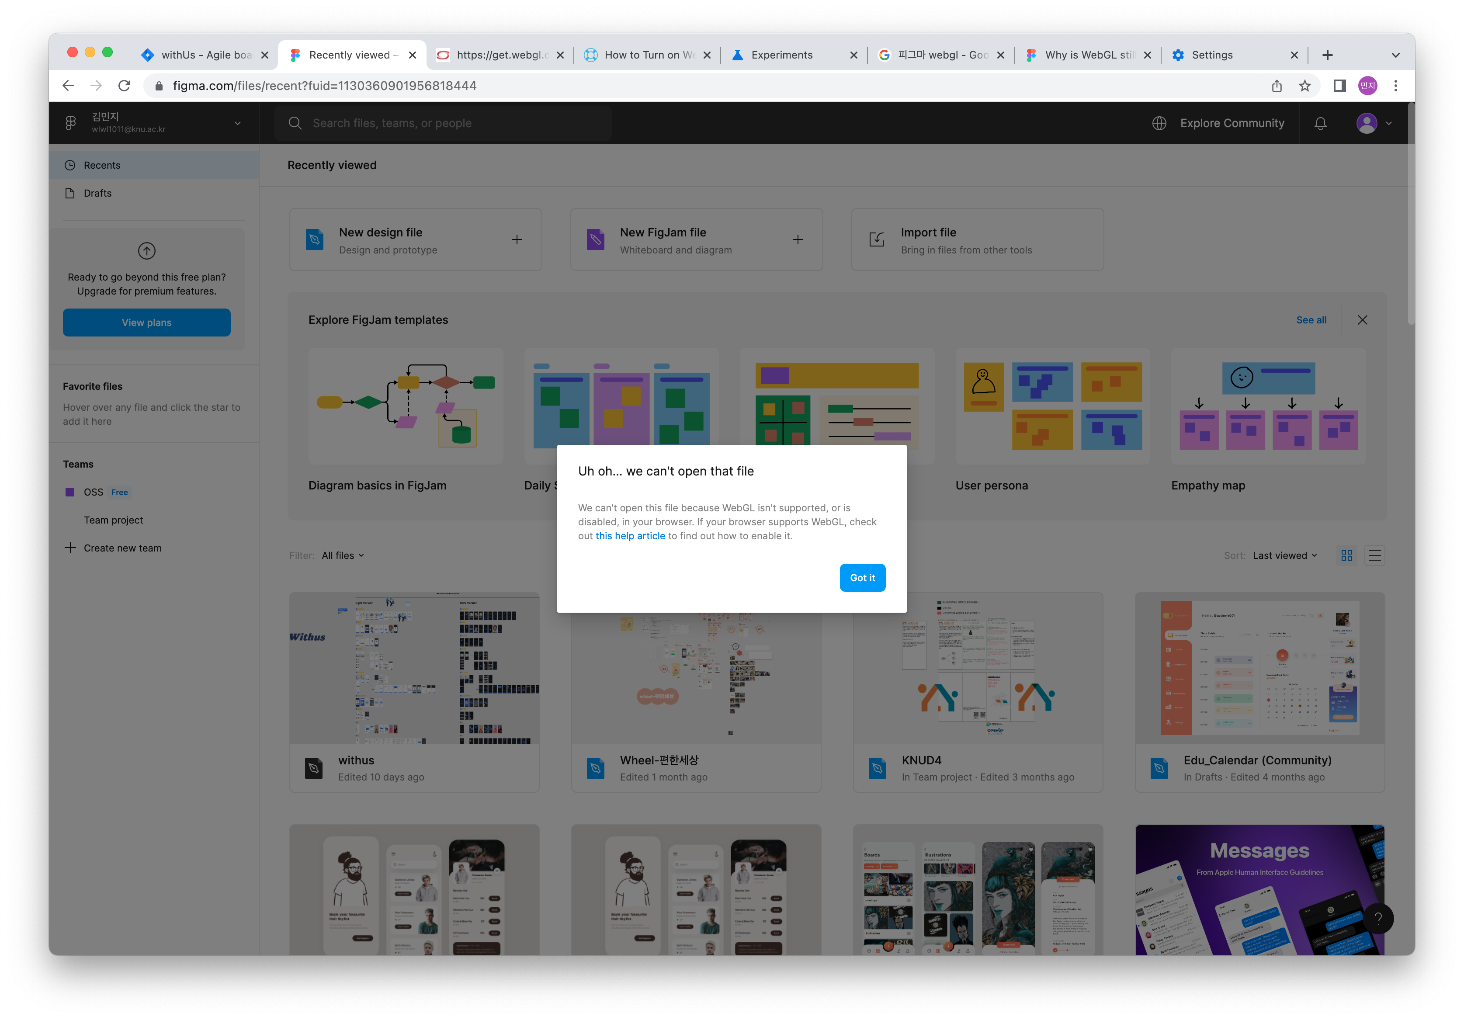
Task: Click See all templates link
Action: point(1311,320)
